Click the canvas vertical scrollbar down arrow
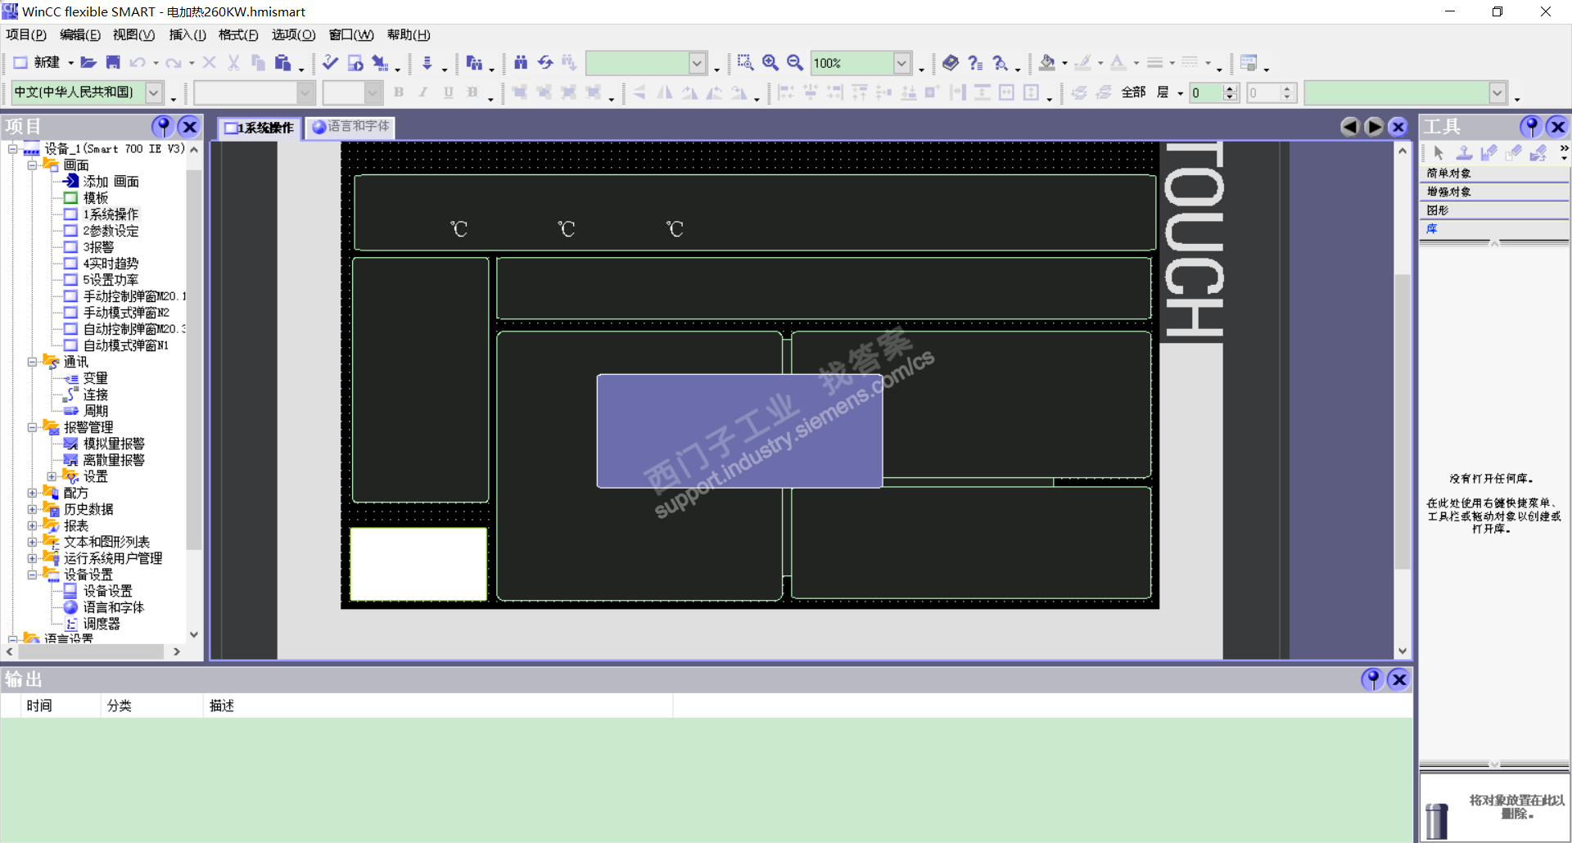 click(x=1402, y=651)
